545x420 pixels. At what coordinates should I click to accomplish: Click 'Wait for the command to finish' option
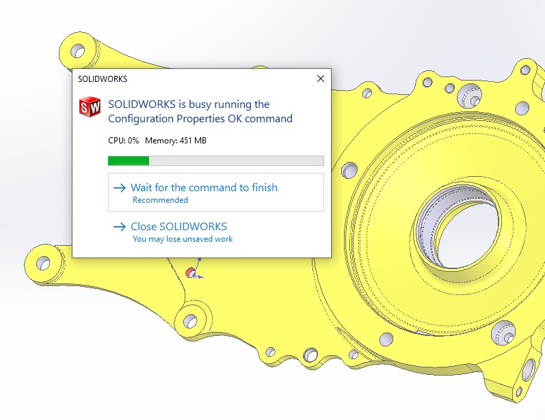[216, 193]
